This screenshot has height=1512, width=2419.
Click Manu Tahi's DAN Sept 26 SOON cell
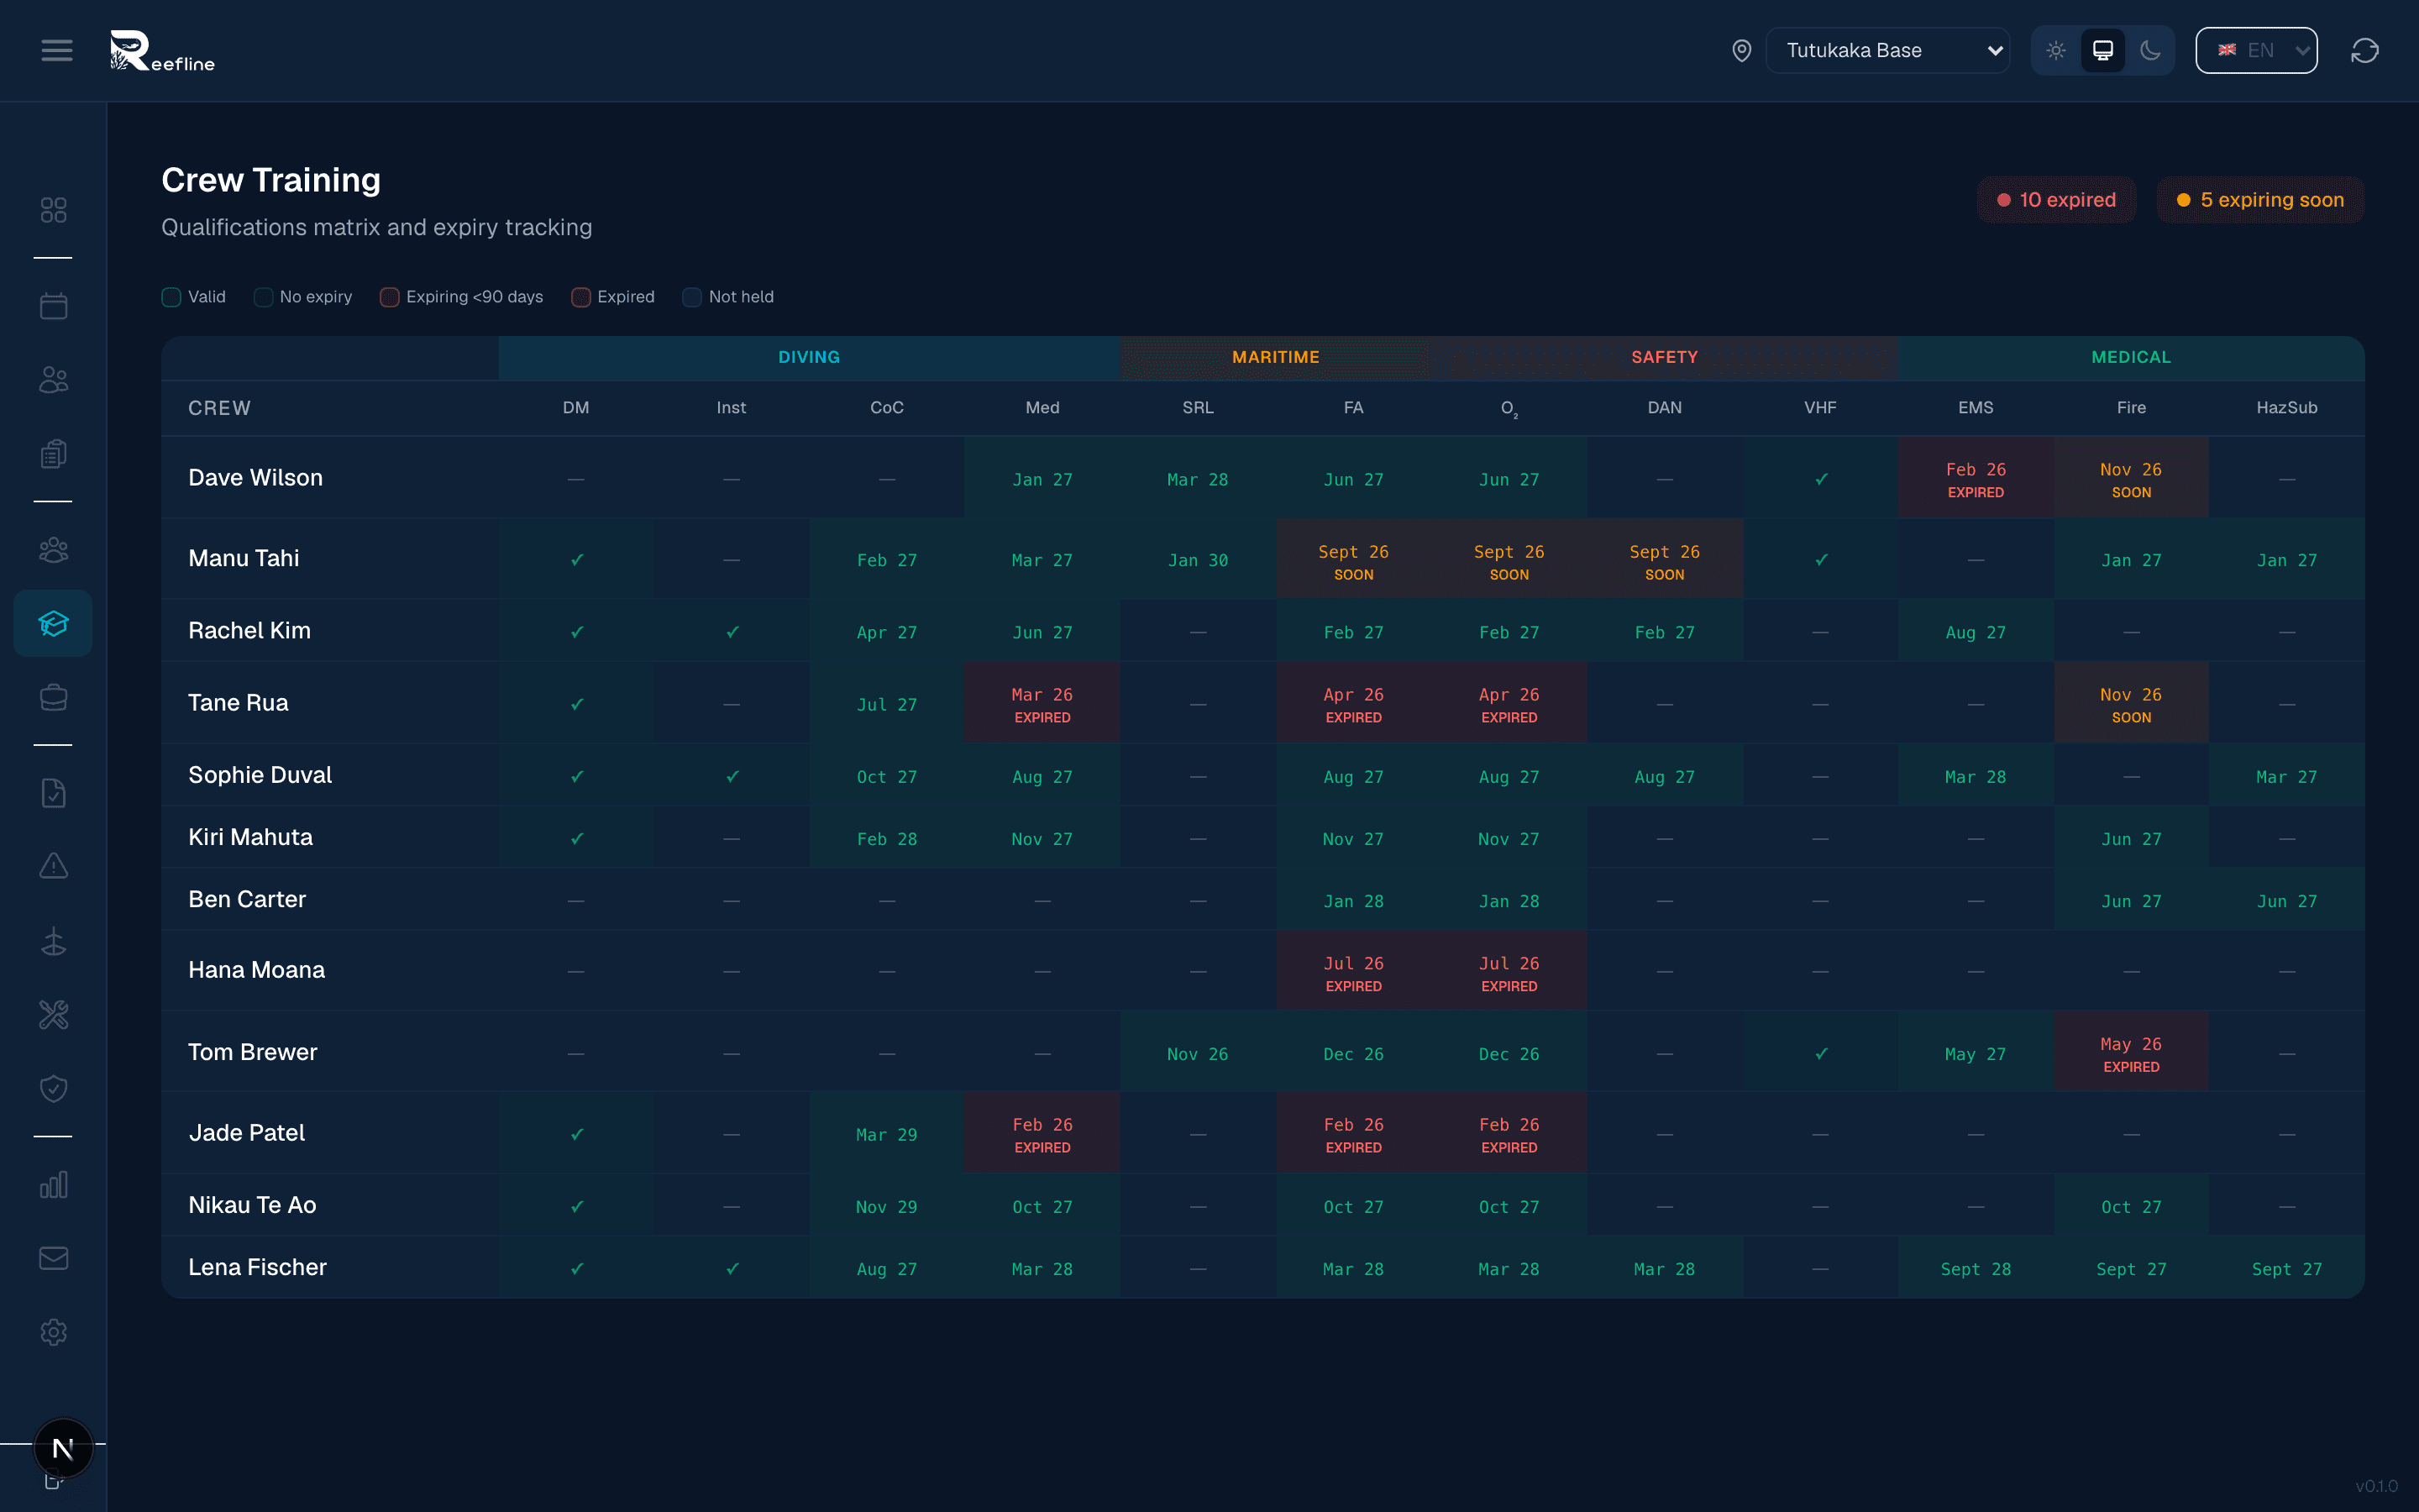point(1664,560)
